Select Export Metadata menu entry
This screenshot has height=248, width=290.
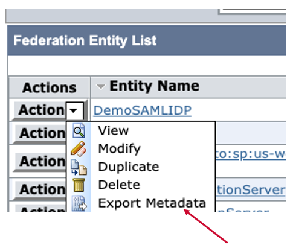pyautogui.click(x=152, y=203)
